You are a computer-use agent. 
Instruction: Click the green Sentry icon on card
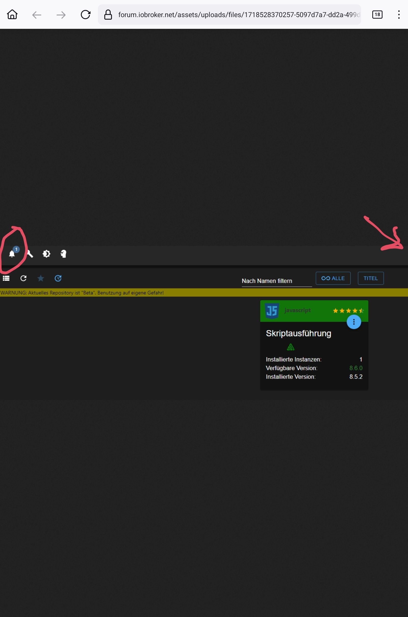pyautogui.click(x=290, y=347)
